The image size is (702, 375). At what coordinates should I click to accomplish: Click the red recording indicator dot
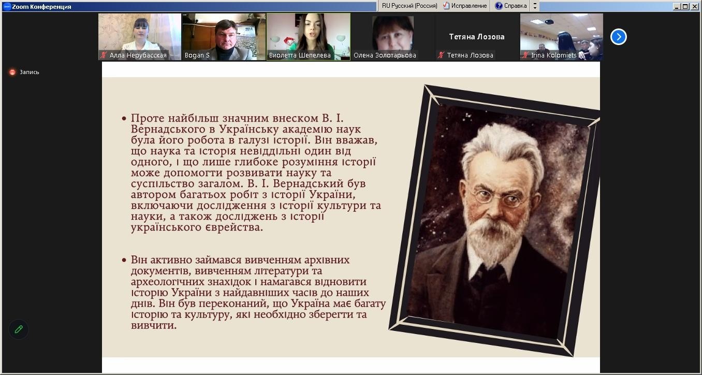(x=12, y=72)
